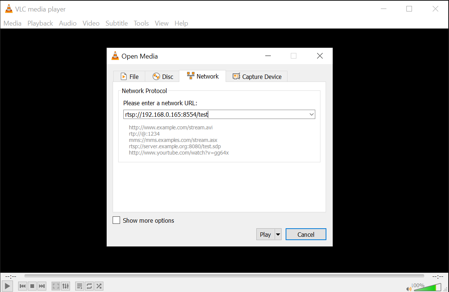Open extended settings with the equalizer icon
449x292 pixels.
[66, 286]
